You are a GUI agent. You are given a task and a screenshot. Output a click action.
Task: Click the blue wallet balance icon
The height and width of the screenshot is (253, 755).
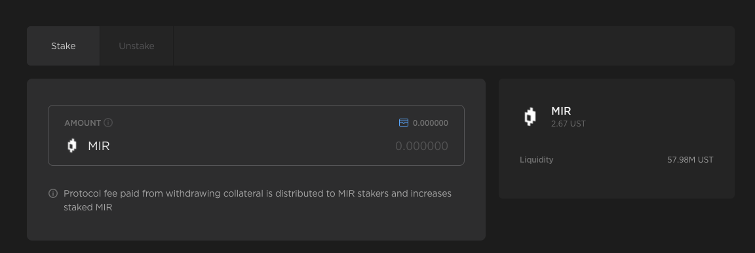coord(404,123)
